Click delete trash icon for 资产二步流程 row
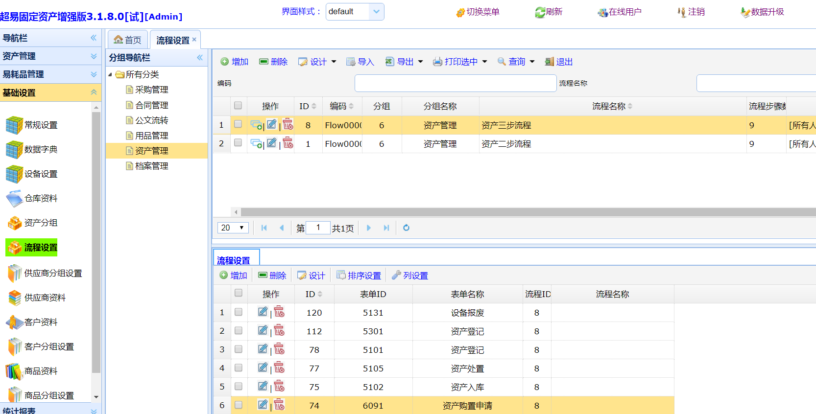 [288, 143]
